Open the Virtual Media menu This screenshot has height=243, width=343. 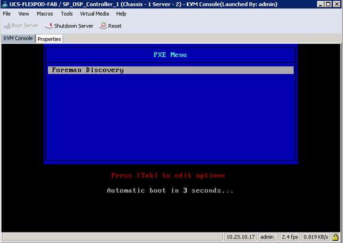(x=94, y=14)
